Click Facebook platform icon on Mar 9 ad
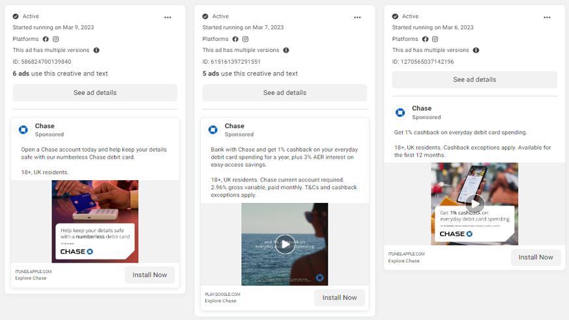This screenshot has width=569, height=320. (46, 39)
